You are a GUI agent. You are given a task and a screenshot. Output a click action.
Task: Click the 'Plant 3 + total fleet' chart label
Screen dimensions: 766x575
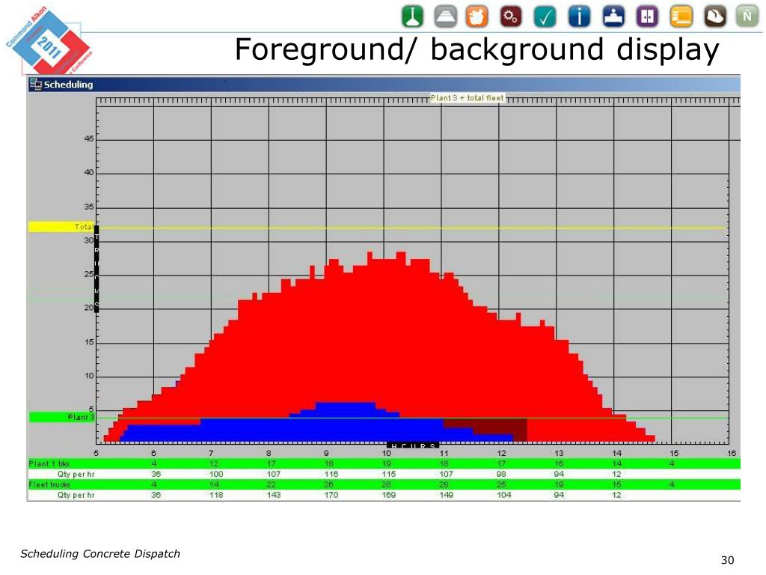[468, 98]
